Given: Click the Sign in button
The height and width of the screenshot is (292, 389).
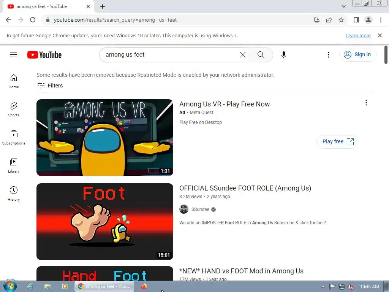Looking at the screenshot, I should pos(357,55).
